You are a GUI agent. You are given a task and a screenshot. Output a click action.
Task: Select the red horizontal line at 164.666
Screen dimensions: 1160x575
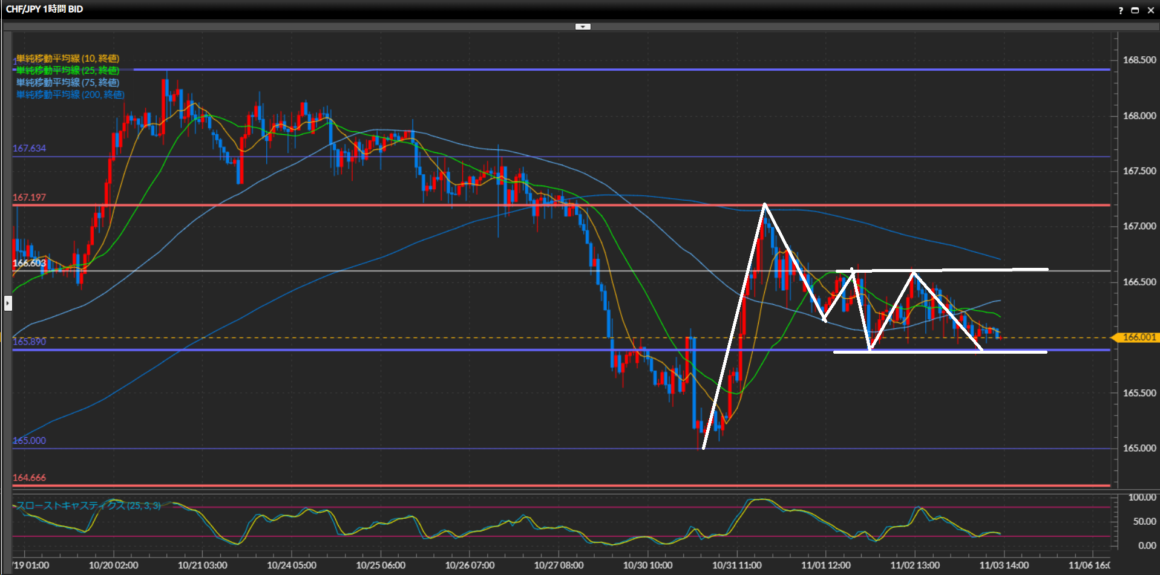pos(363,485)
